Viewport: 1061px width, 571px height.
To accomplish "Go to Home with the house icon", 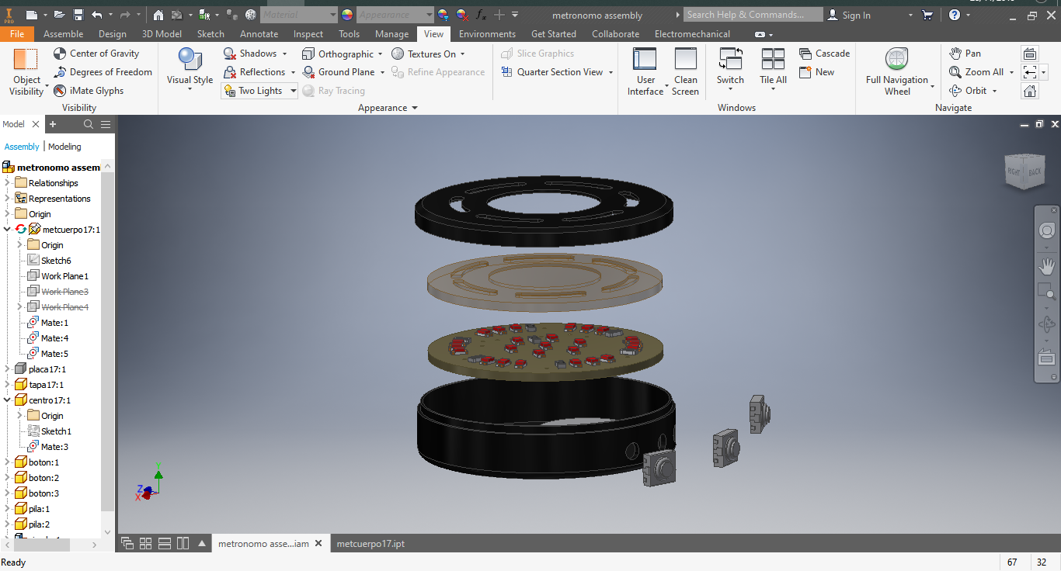I will (158, 15).
